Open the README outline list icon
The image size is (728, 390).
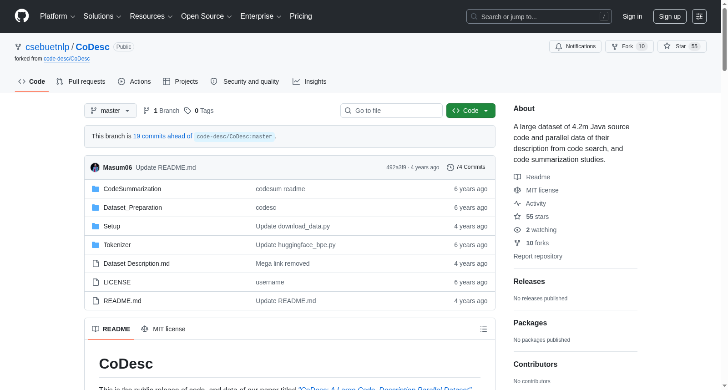click(x=484, y=329)
